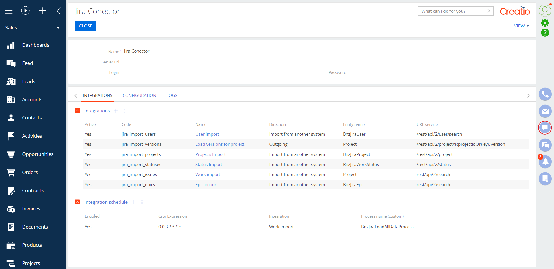
Task: Expand the Sales workplace dropdown
Action: [33, 28]
